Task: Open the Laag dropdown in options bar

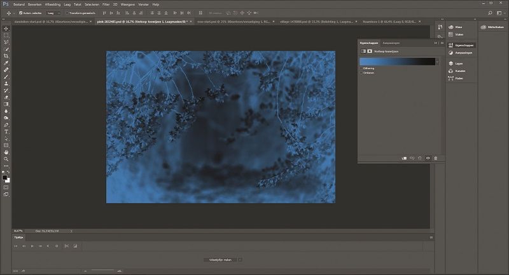Action: pyautogui.click(x=54, y=12)
